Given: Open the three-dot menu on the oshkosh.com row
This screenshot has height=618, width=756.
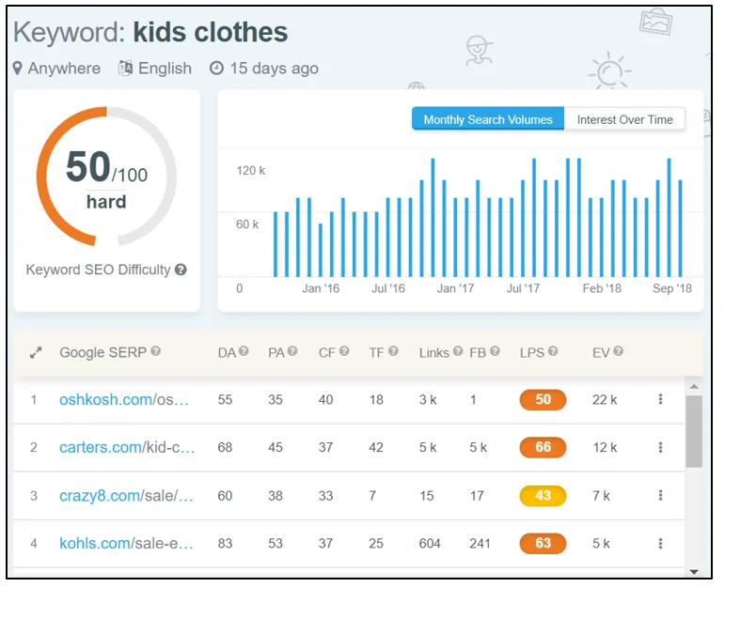Looking at the screenshot, I should pyautogui.click(x=659, y=400).
